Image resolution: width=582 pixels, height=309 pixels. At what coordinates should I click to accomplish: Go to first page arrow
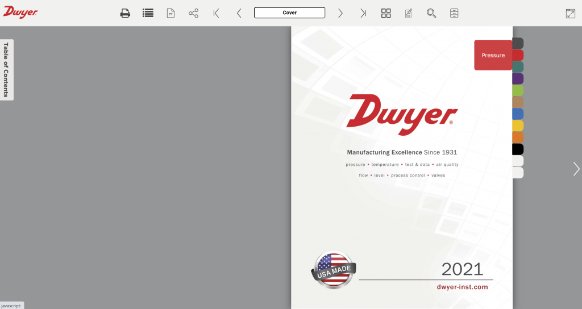pos(217,14)
